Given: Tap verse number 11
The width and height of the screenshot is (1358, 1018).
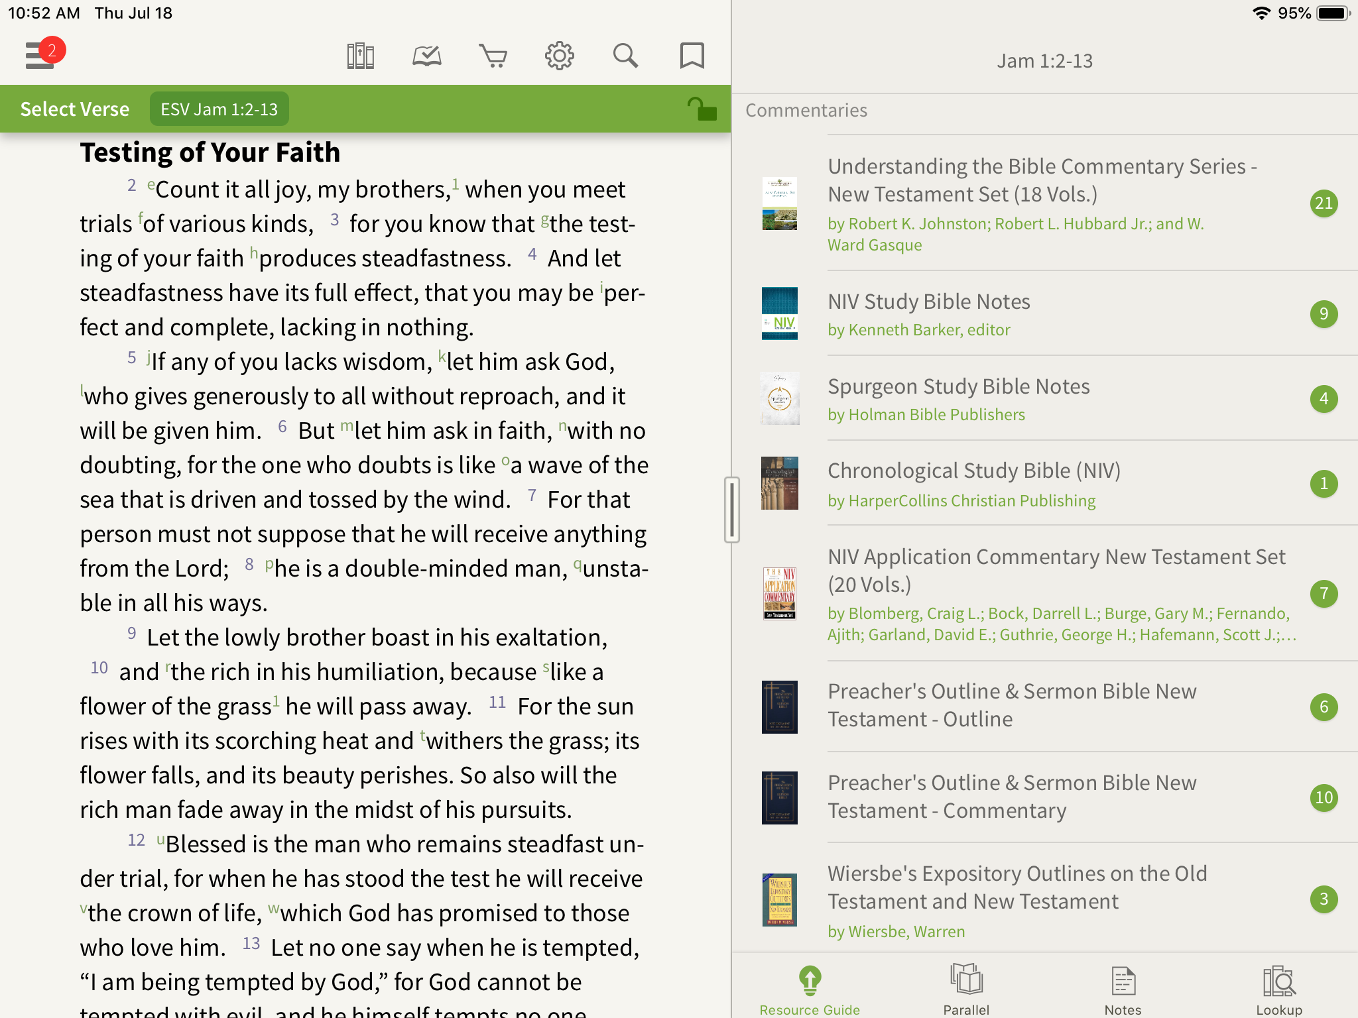Looking at the screenshot, I should (x=497, y=703).
